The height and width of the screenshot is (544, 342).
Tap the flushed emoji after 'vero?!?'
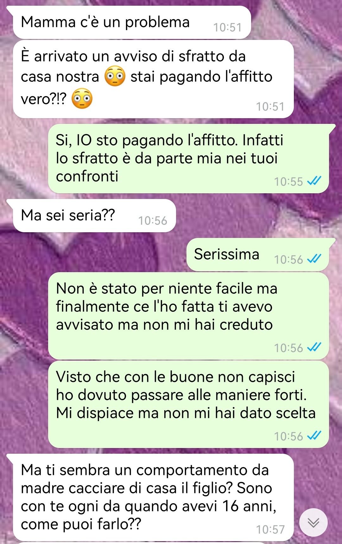coord(82,99)
